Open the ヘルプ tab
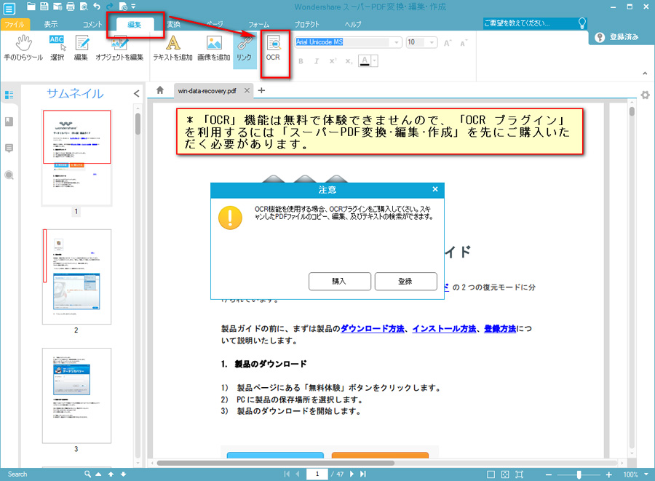The image size is (655, 481). point(352,24)
